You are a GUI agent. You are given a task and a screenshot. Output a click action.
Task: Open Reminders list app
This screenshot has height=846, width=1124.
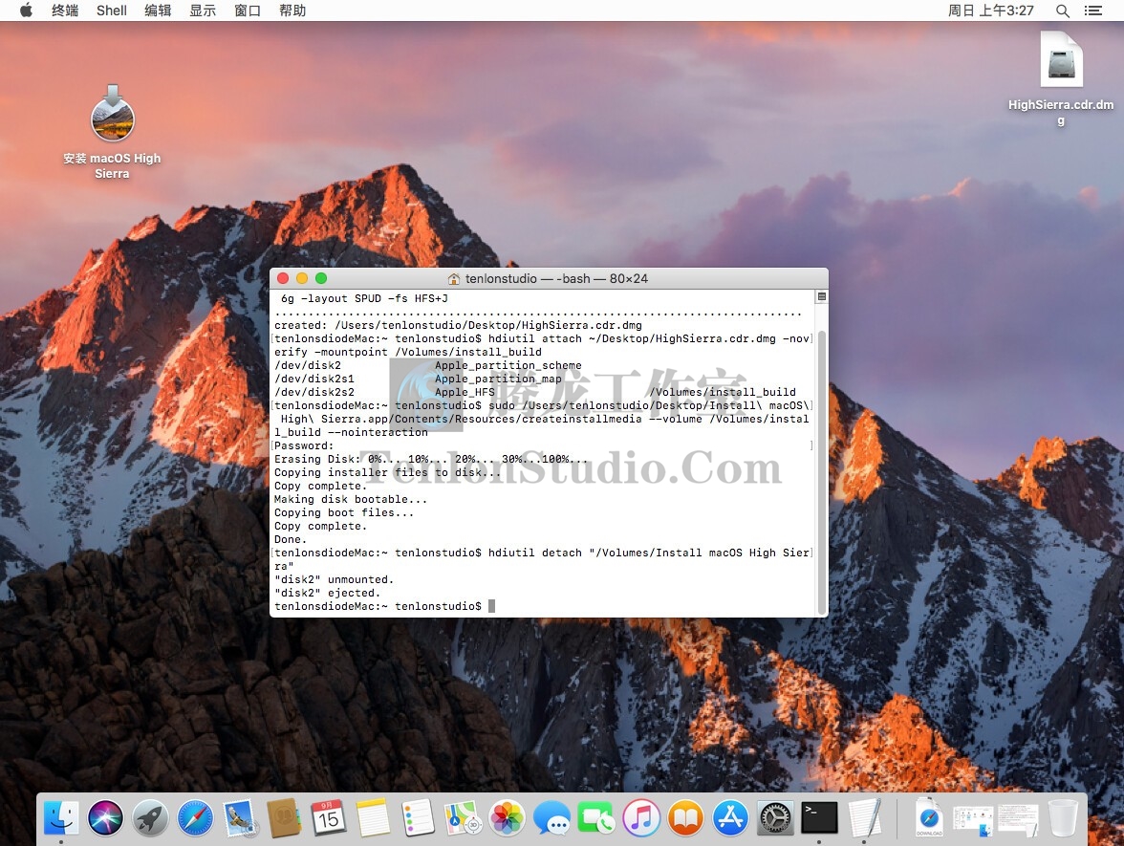pos(418,818)
